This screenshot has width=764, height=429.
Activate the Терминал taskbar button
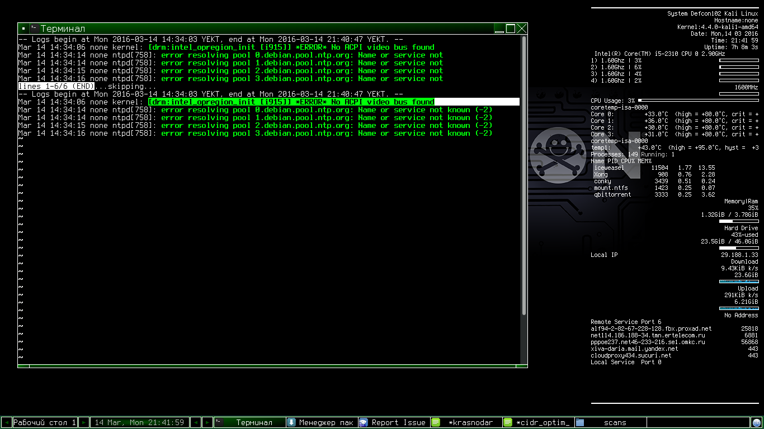tap(249, 423)
